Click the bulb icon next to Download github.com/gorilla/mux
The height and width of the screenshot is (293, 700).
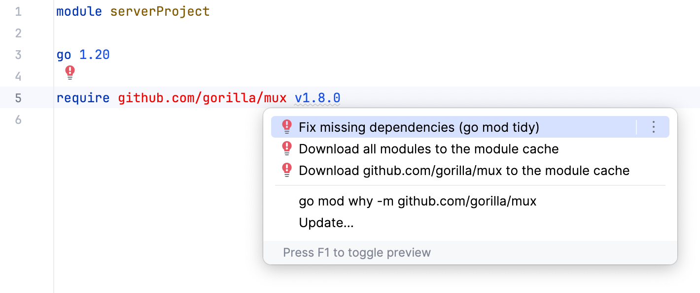[x=286, y=170]
